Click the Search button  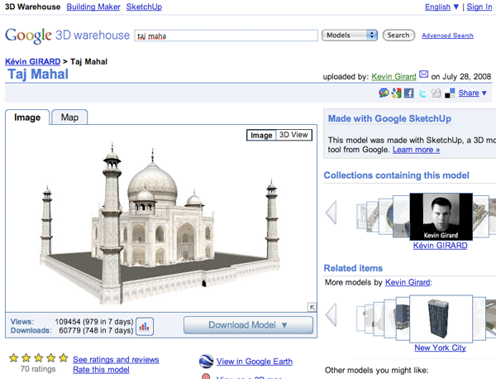(x=398, y=35)
